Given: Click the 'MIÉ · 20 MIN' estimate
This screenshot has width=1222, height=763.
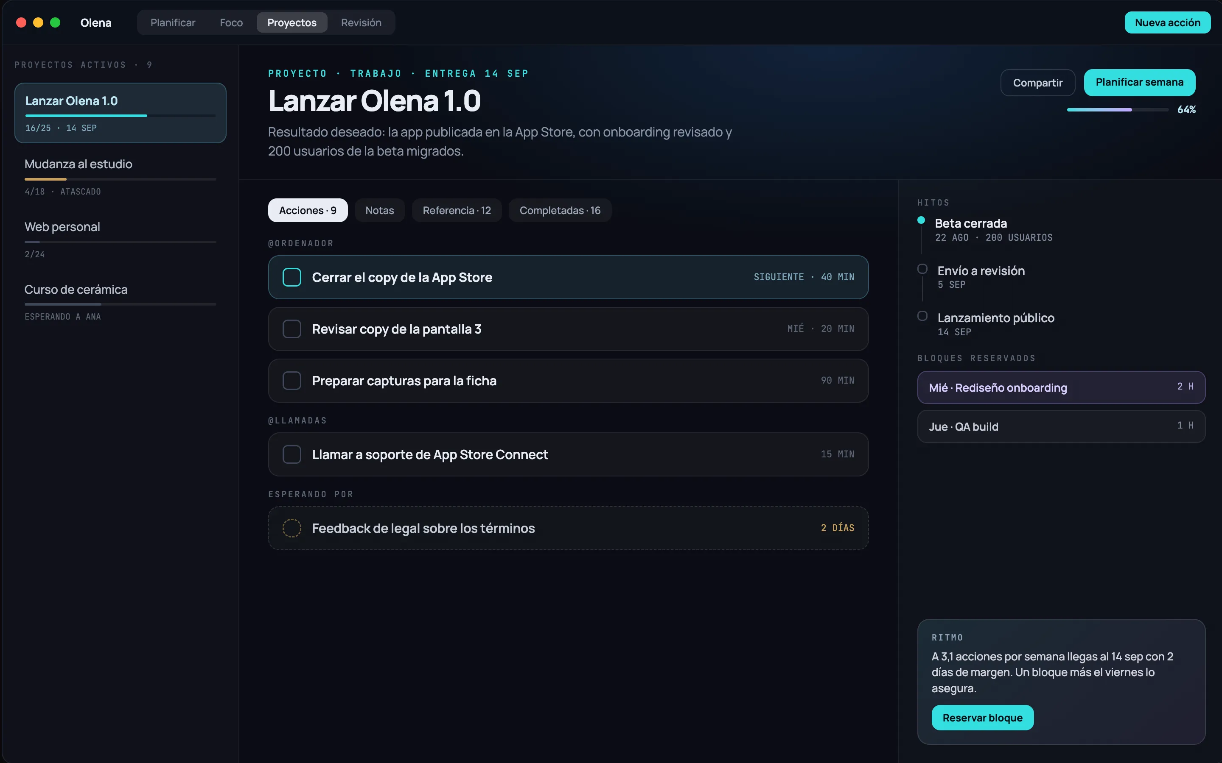Looking at the screenshot, I should [x=821, y=329].
